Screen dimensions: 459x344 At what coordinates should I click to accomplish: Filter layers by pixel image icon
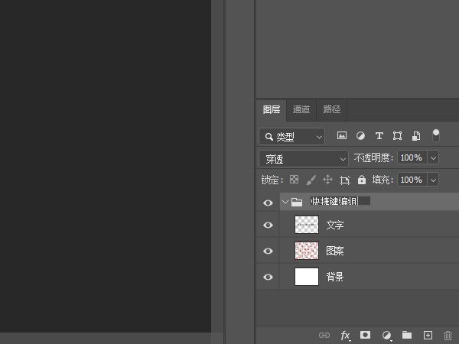tap(342, 136)
